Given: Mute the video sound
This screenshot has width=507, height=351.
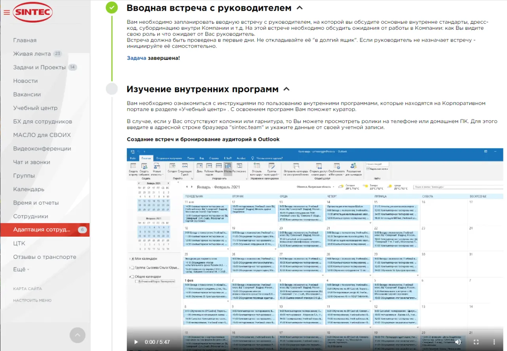Looking at the screenshot, I should [459, 342].
